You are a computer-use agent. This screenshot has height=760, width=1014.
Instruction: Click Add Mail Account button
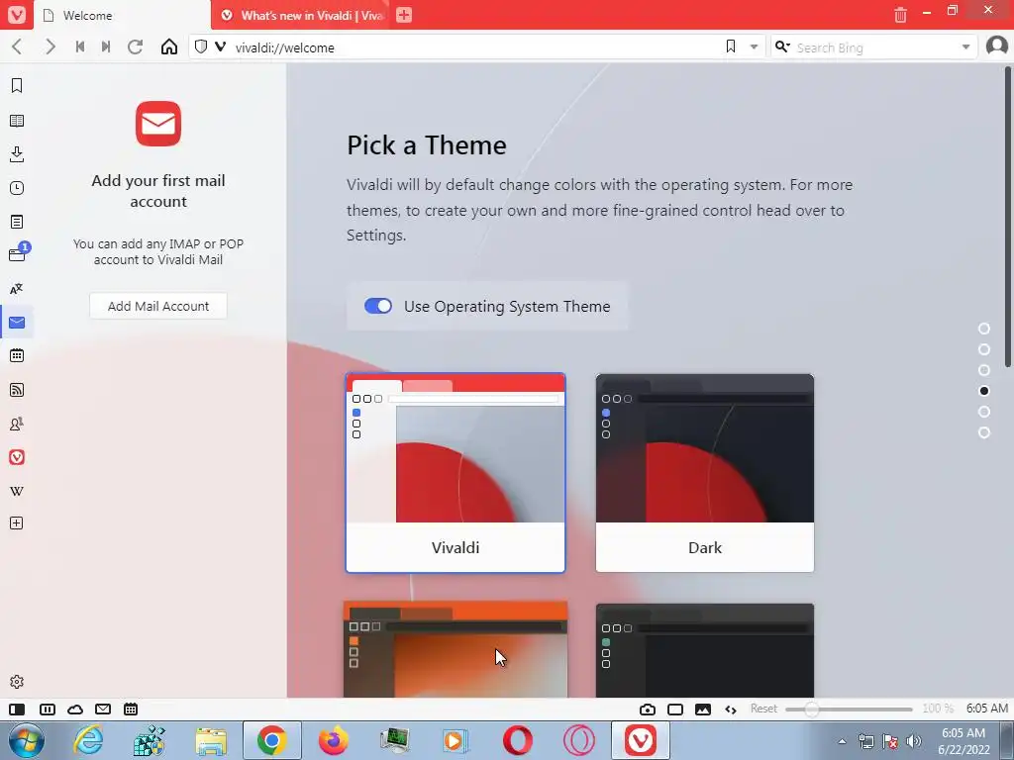point(158,306)
